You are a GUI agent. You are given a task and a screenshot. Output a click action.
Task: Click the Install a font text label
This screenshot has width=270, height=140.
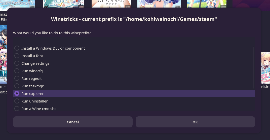pos(32,56)
